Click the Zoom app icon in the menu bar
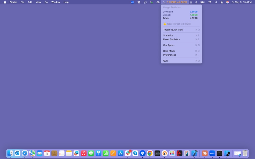This screenshot has height=159, width=255. tap(132, 2)
